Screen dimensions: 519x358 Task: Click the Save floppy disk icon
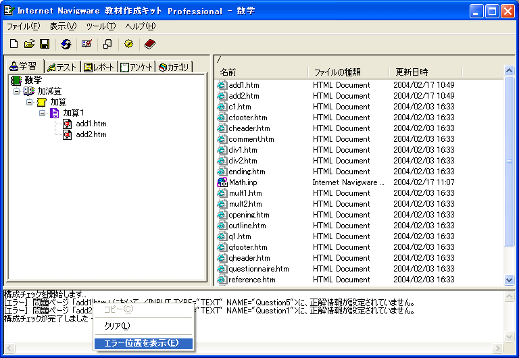click(x=45, y=44)
